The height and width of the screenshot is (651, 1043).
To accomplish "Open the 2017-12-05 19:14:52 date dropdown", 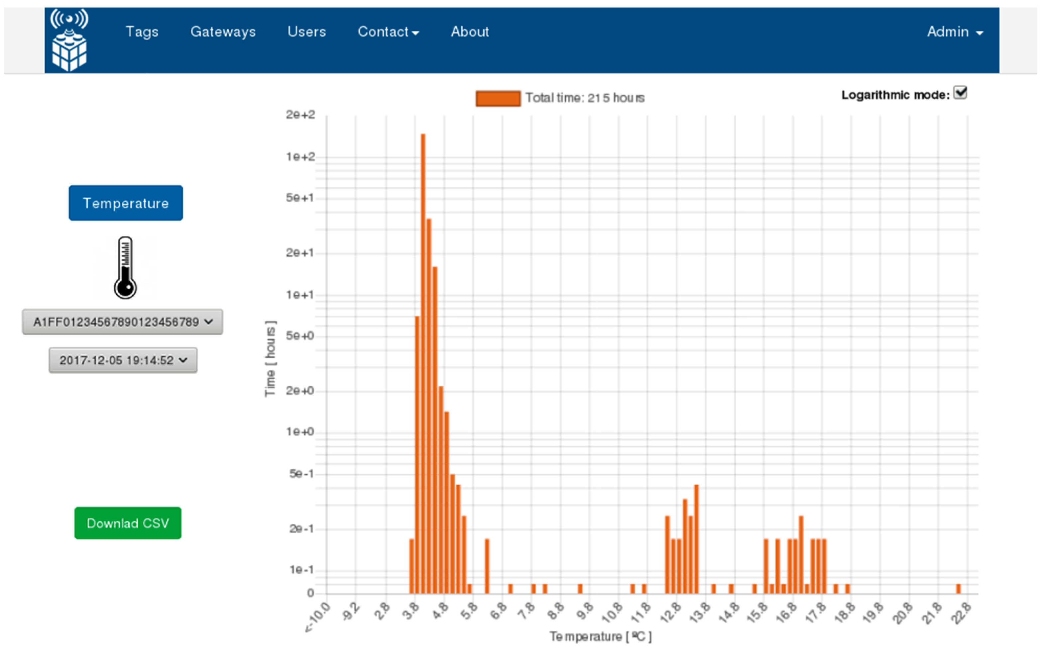I will tap(123, 360).
